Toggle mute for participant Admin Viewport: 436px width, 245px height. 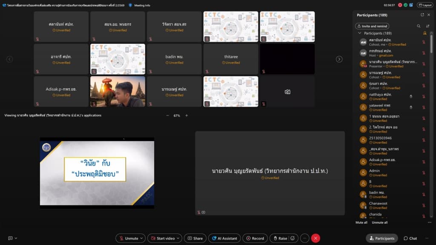(424, 173)
